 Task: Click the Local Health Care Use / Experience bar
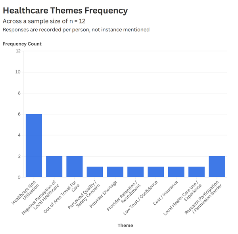pos(197,172)
